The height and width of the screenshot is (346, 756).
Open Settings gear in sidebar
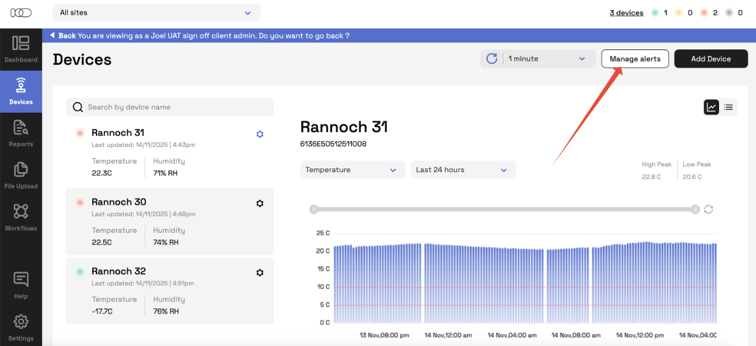coord(21,327)
